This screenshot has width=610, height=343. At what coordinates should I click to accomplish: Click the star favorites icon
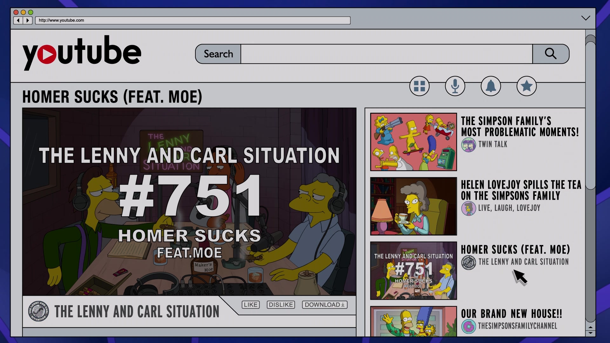526,86
